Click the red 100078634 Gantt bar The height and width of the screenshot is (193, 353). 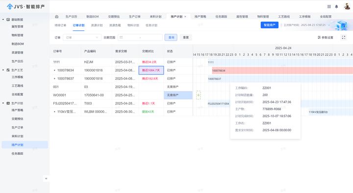[x=282, y=71]
